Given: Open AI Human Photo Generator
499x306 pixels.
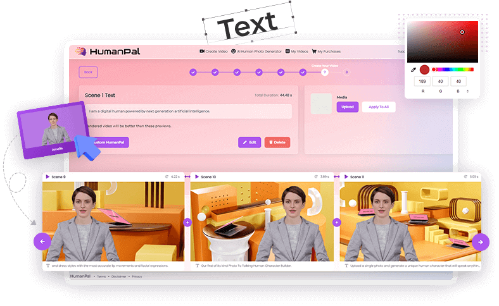Looking at the screenshot, I should coord(256,51).
